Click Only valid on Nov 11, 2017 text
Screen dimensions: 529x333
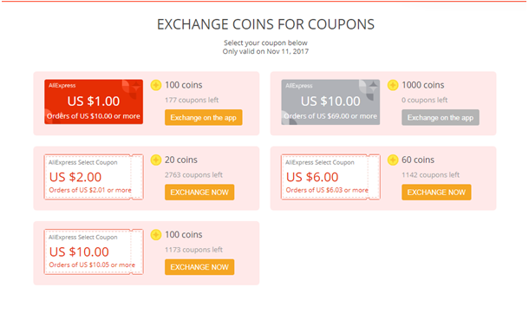click(265, 51)
